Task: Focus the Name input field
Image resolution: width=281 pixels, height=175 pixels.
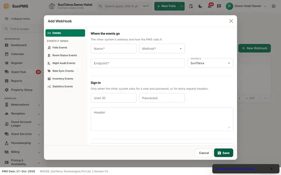Action: point(114,49)
